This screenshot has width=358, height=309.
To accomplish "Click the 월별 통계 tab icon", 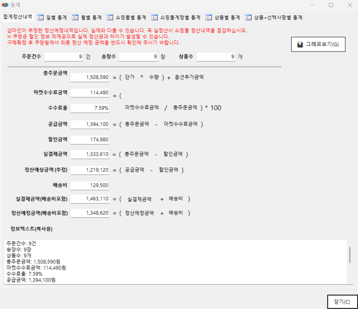I will 75,18.
